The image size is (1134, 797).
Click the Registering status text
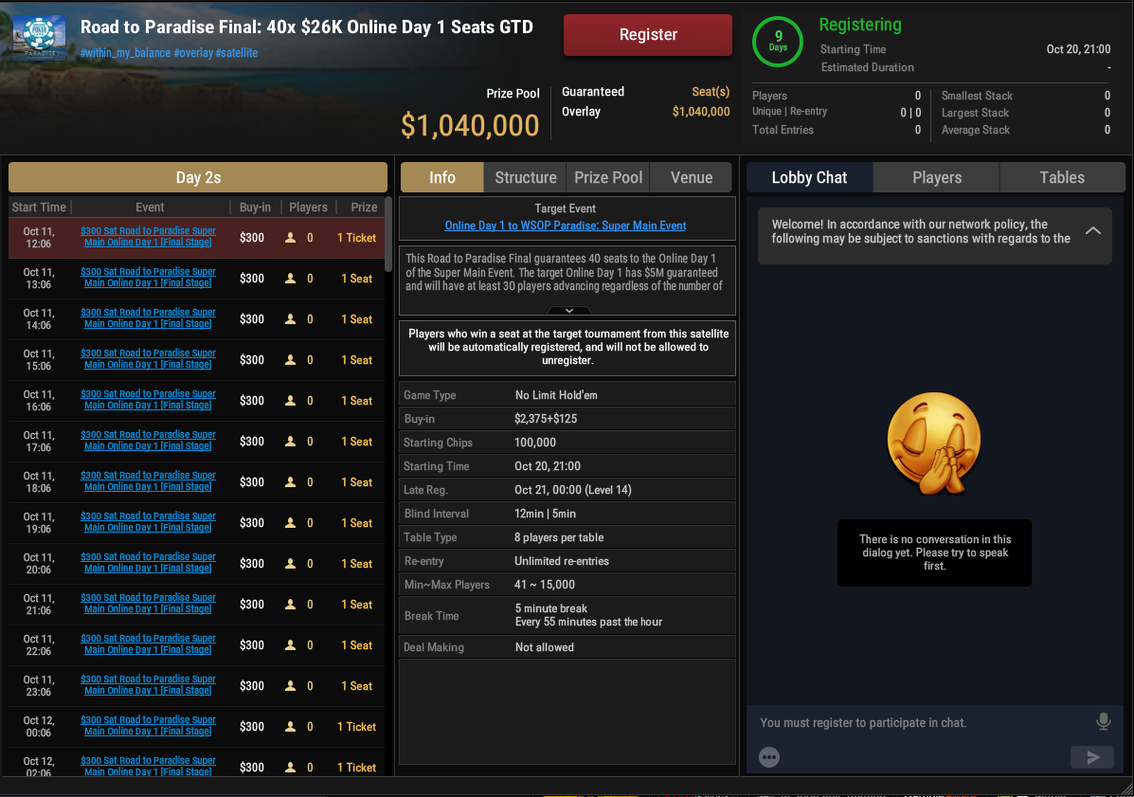tap(860, 25)
